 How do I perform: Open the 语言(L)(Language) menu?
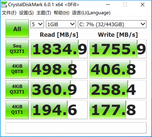(x=91, y=13)
